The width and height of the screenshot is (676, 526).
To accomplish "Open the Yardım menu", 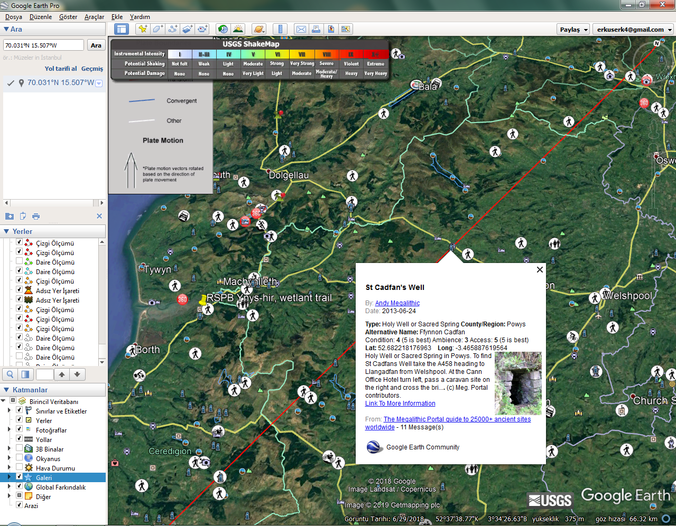I will [x=140, y=17].
